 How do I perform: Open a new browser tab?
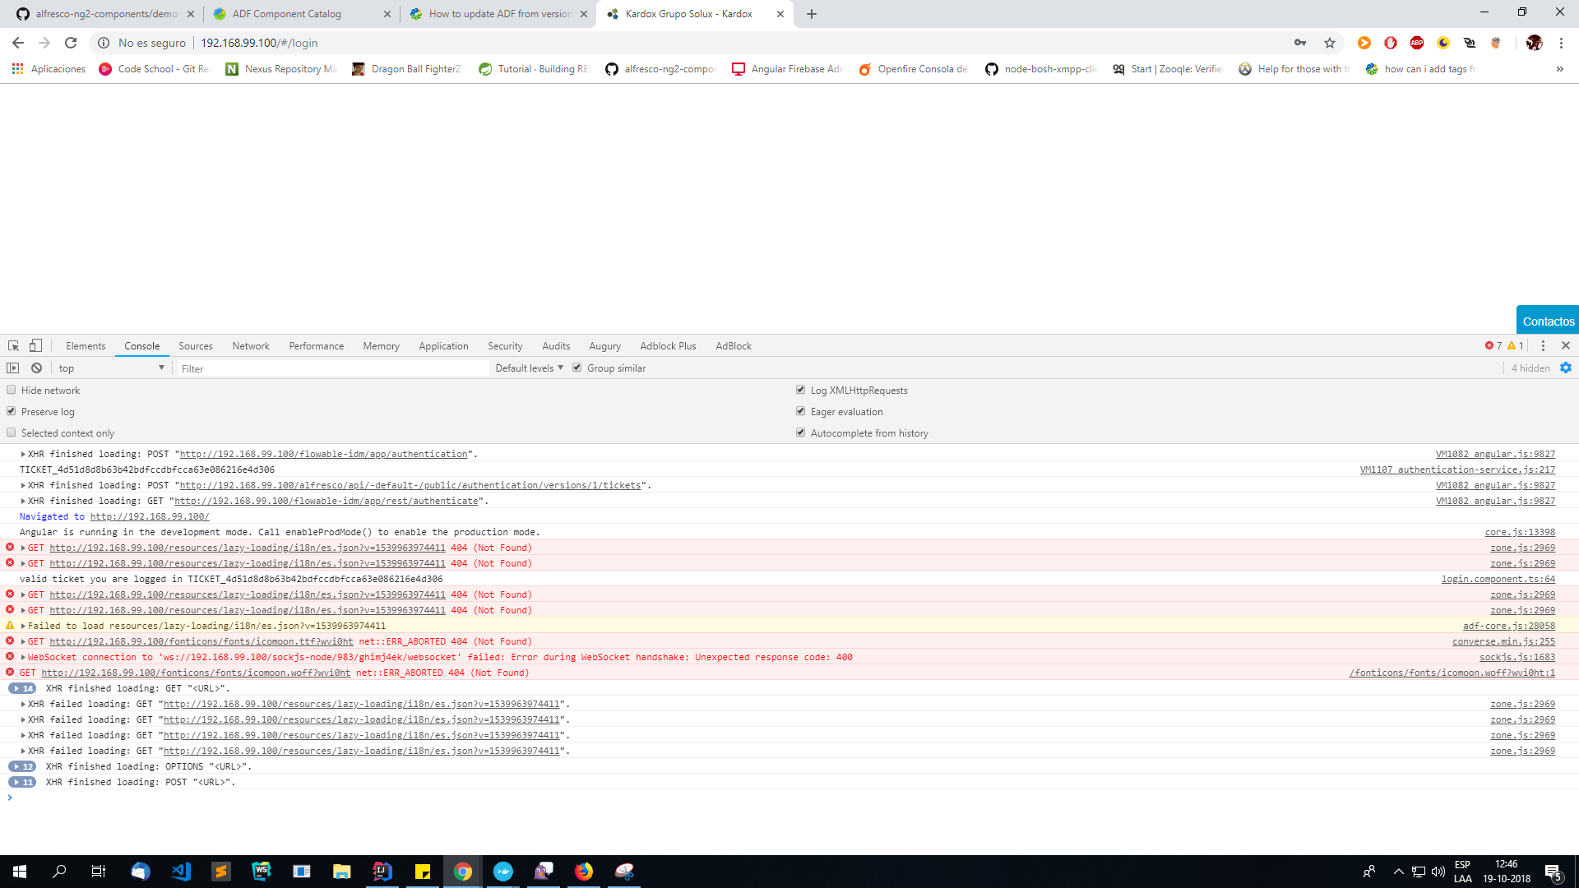(x=812, y=14)
